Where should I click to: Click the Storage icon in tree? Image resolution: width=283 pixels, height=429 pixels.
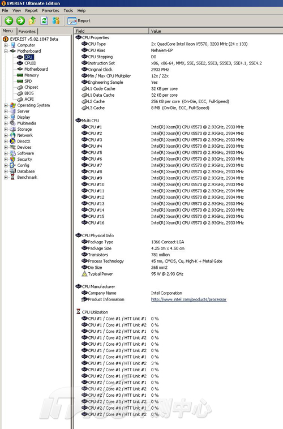[12, 130]
